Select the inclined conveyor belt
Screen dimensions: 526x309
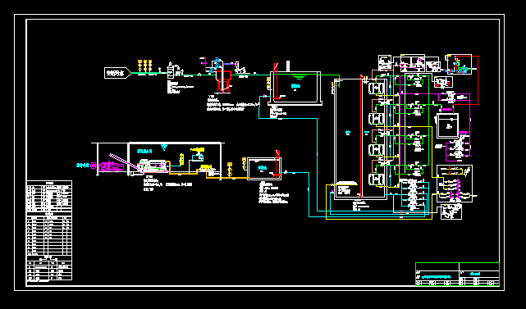pyautogui.click(x=124, y=161)
